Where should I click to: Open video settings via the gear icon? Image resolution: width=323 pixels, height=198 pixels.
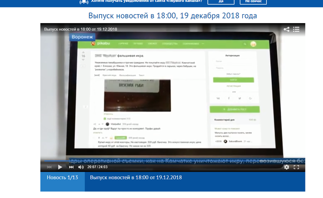pyautogui.click(x=286, y=167)
